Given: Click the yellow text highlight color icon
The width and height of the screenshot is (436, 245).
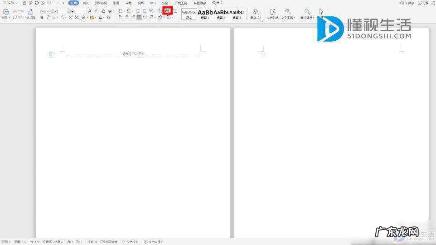Looking at the screenshot, I should [x=92, y=18].
